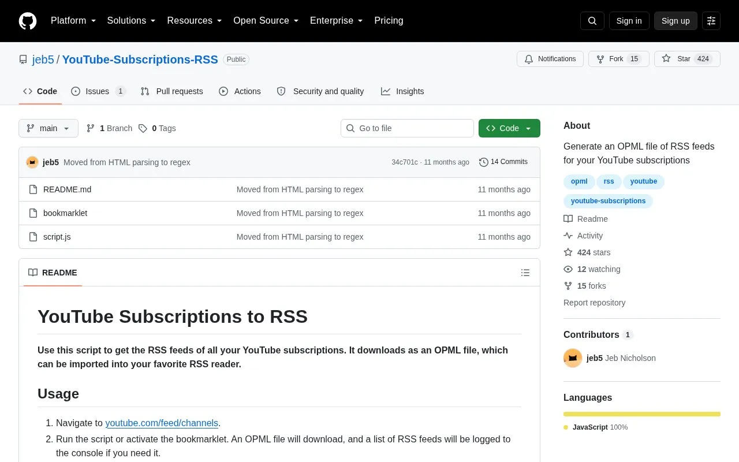
Task: Switch to the Pull requests tab
Action: tap(171, 91)
